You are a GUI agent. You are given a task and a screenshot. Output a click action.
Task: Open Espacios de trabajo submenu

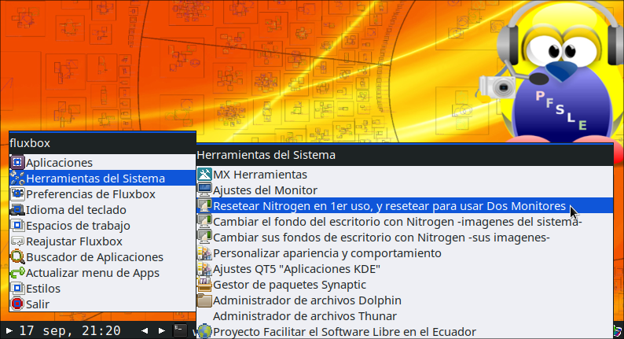[x=103, y=226]
